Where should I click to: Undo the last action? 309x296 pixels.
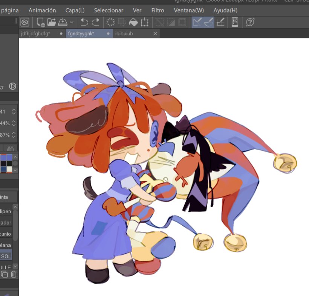pyautogui.click(x=84, y=22)
